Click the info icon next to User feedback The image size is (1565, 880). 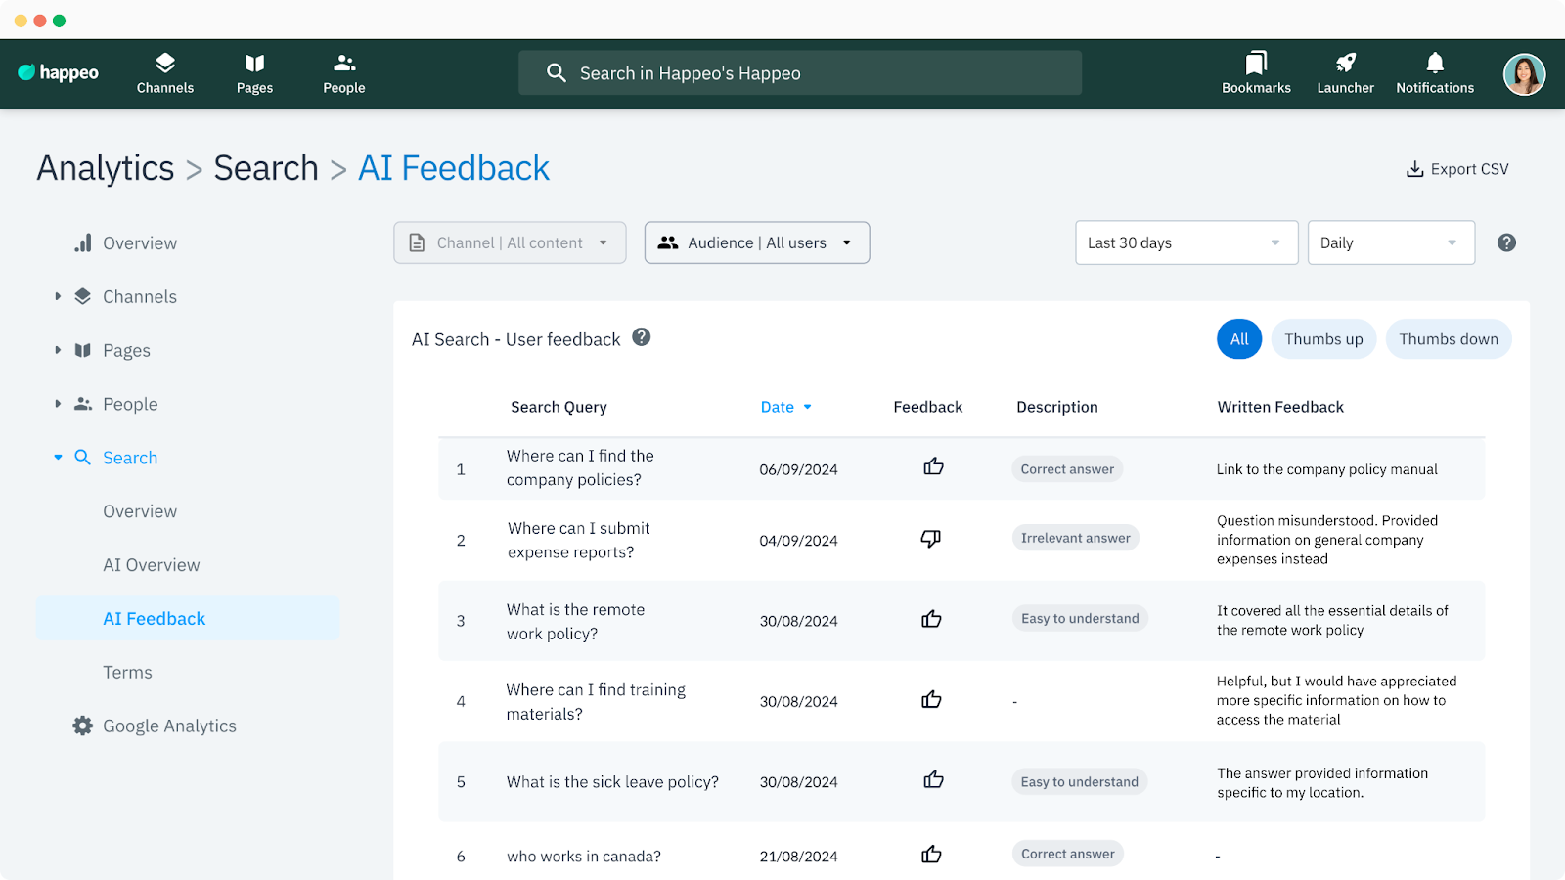(x=642, y=337)
